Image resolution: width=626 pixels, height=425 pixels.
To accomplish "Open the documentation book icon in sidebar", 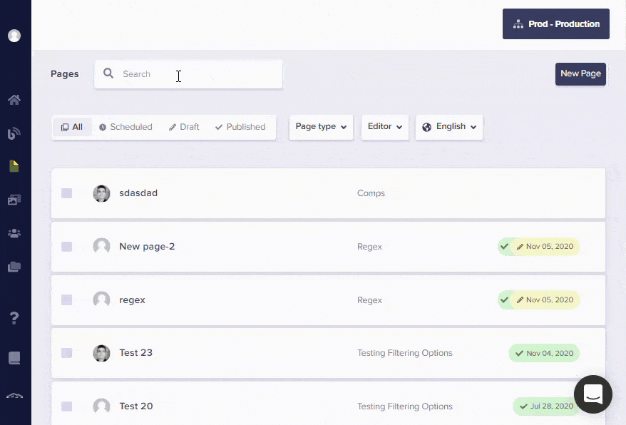I will click(x=14, y=358).
